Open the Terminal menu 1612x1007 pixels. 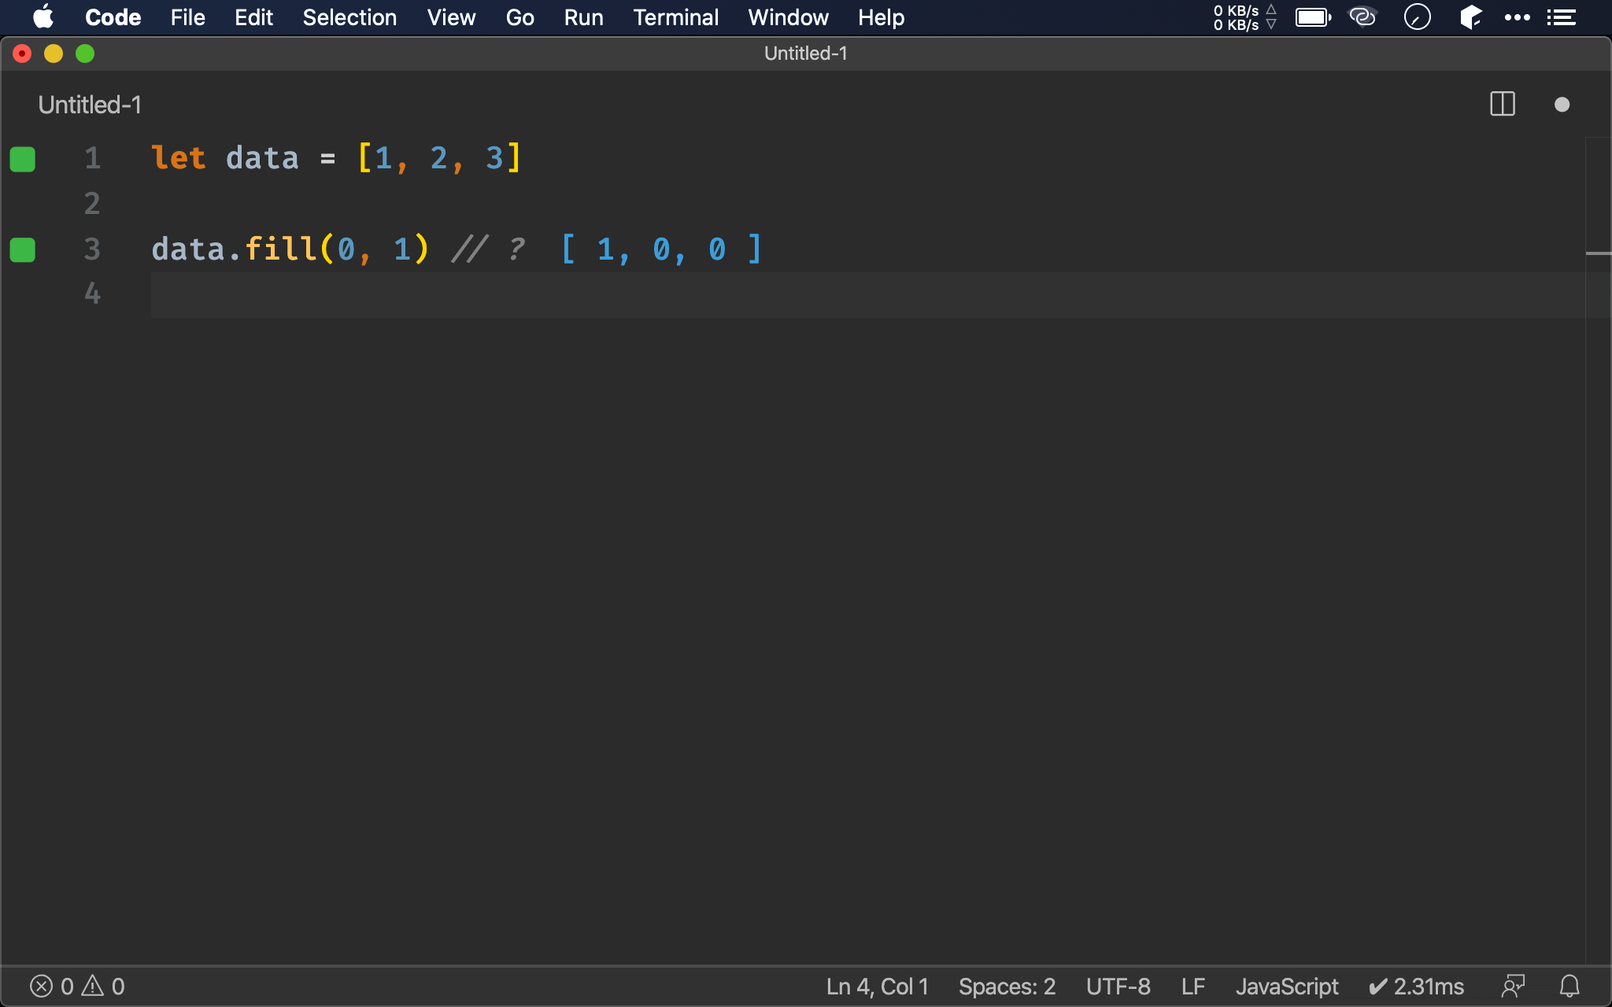tap(675, 17)
